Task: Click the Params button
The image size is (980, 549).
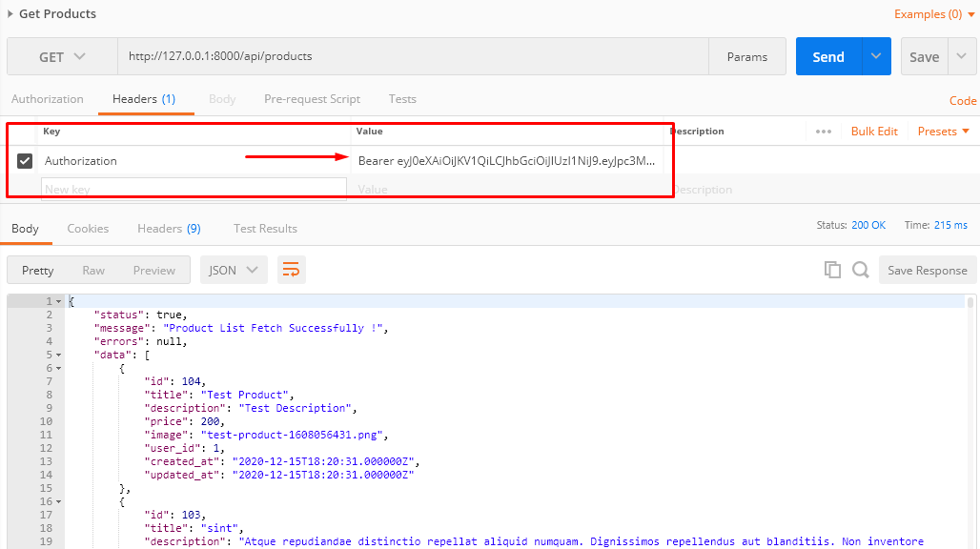Action: [746, 57]
